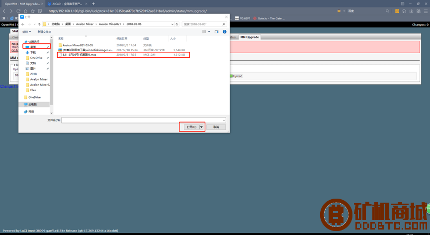Image resolution: width=430 pixels, height=235 pixels.
Task: Click the 2018-03-06 folder search box
Action: pyautogui.click(x=204, y=24)
